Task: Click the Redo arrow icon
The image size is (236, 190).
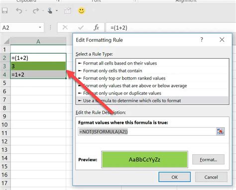Action: (36, 11)
